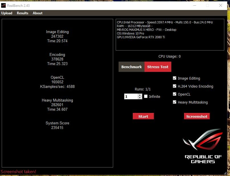The width and height of the screenshot is (230, 176).
Task: Switch to the Stress Test tab
Action: 158,67
